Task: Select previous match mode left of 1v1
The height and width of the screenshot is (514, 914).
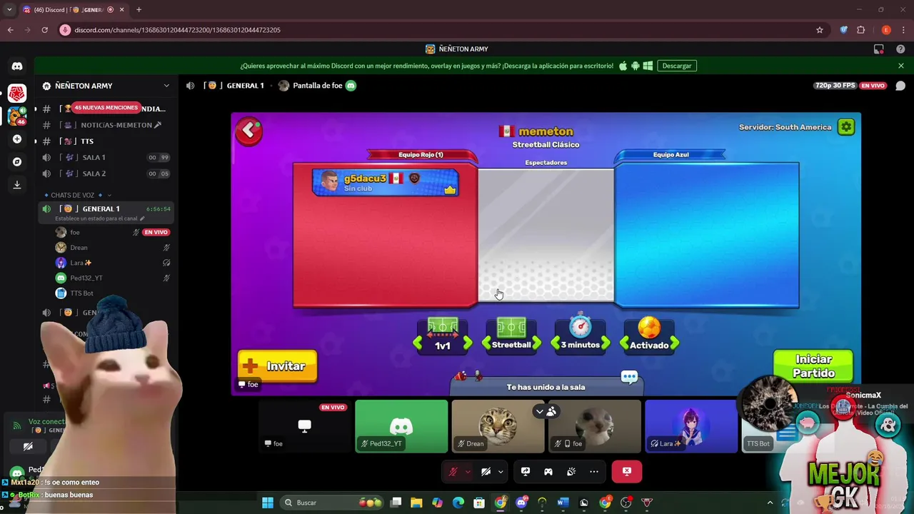Action: [418, 344]
